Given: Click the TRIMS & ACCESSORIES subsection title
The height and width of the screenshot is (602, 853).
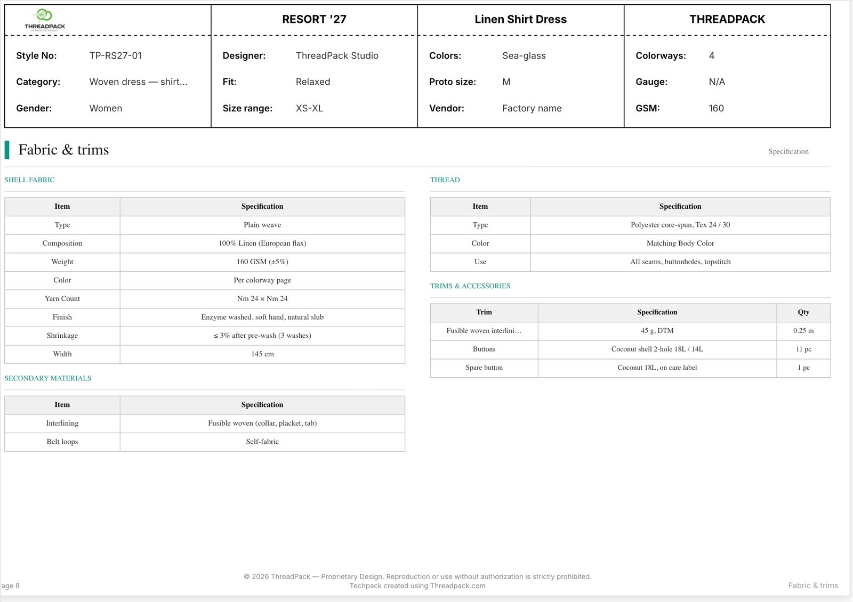Looking at the screenshot, I should 470,286.
